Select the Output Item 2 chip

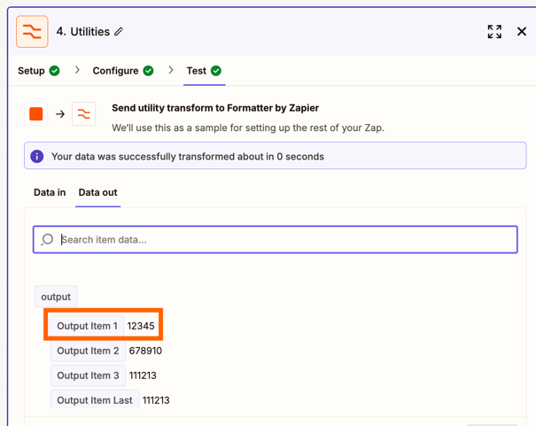coord(88,351)
